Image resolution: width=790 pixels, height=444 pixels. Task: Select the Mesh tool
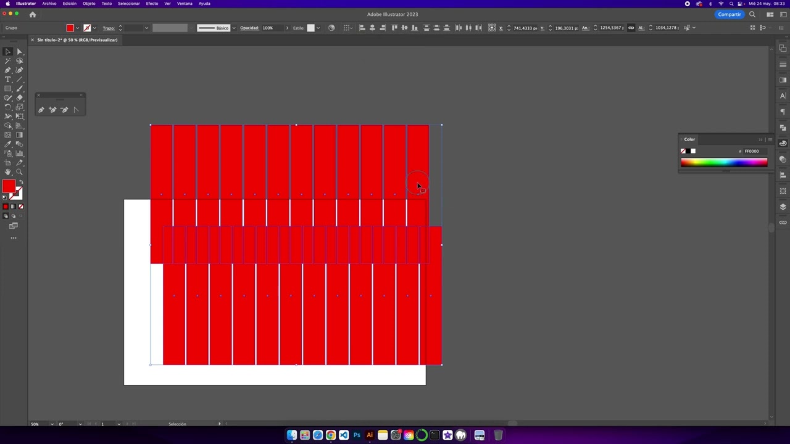pos(7,135)
